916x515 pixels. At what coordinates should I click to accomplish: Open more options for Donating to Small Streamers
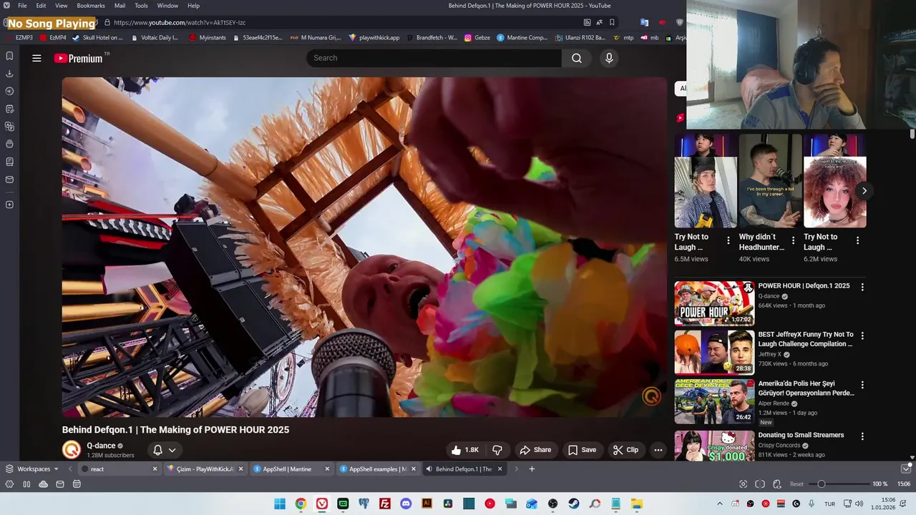pyautogui.click(x=862, y=436)
